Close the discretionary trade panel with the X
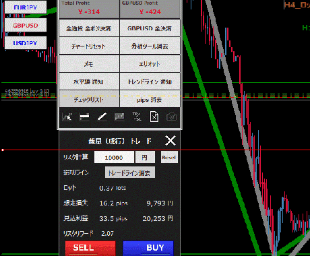 tap(170, 141)
